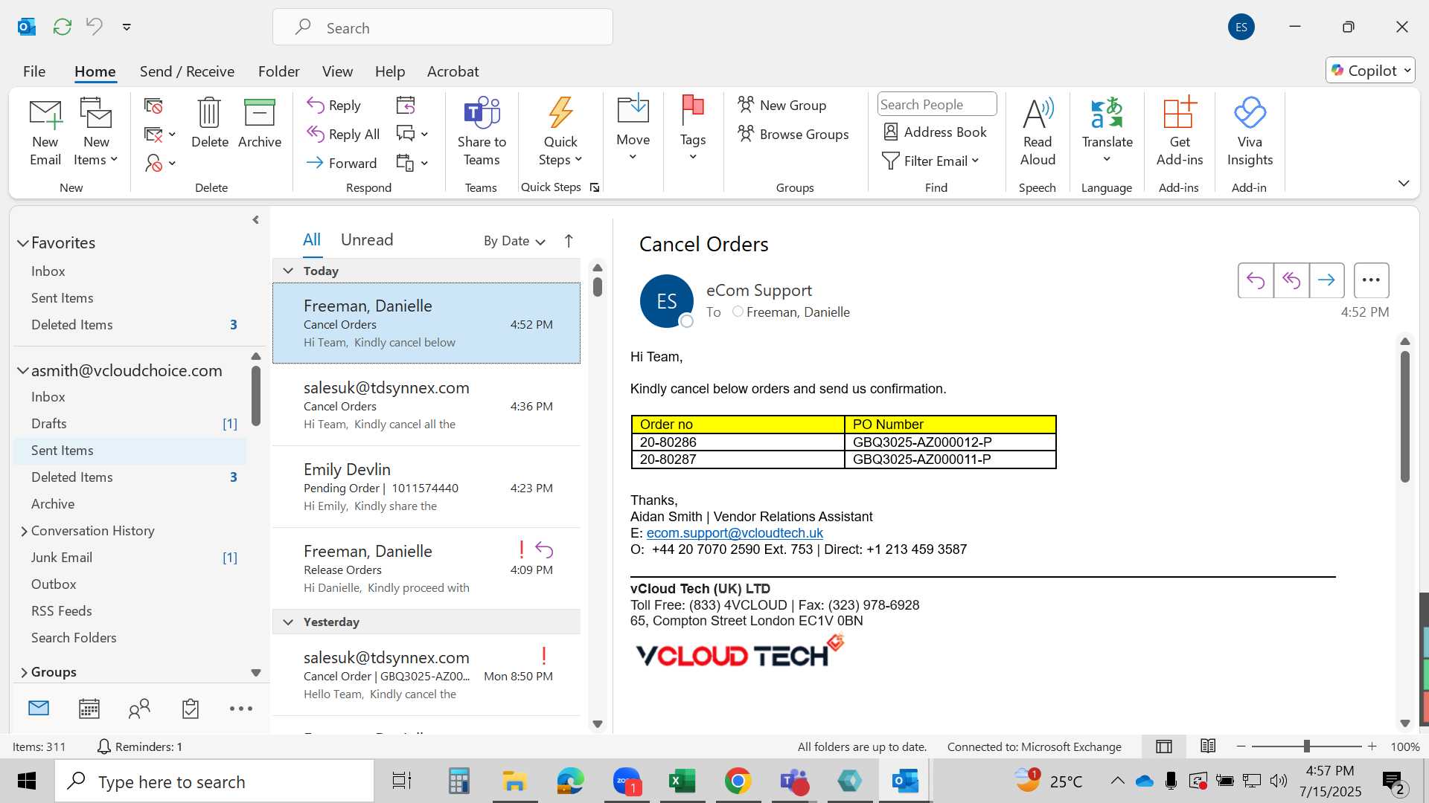
Task: Switch to Reading view in status bar
Action: click(x=1208, y=746)
